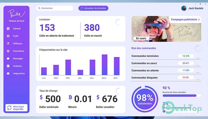Open options dots for Commandes bloquées
208x119 pixels.
(x=198, y=80)
